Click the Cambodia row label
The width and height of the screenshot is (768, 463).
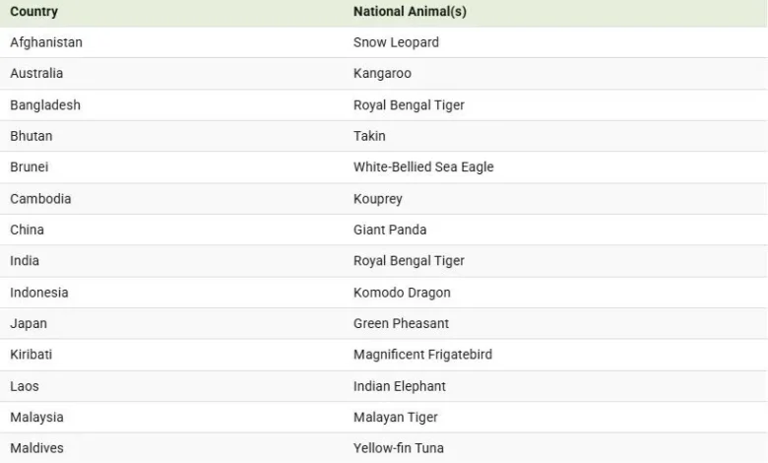click(40, 199)
